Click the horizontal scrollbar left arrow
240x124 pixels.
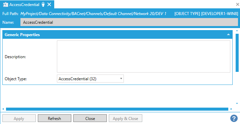pyautogui.click(x=3, y=109)
